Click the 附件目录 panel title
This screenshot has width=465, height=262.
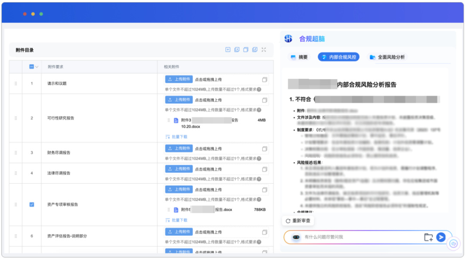click(x=25, y=50)
